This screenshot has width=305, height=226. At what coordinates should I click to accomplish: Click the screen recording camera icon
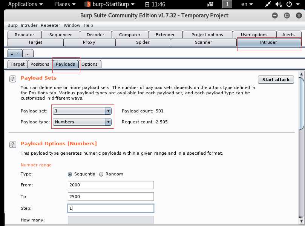[210, 4]
